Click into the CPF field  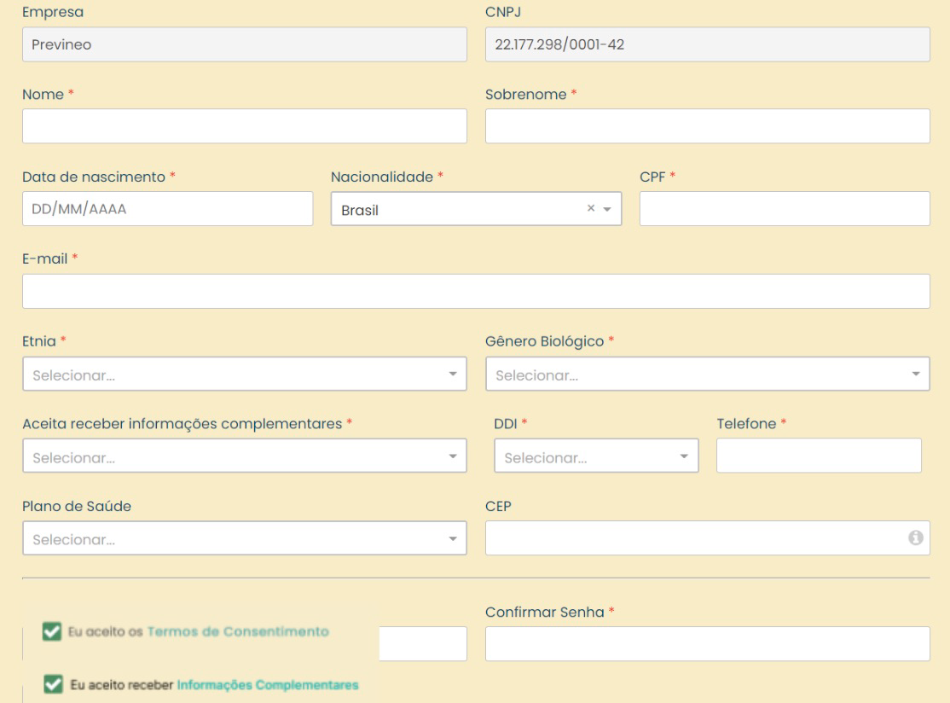(x=784, y=209)
